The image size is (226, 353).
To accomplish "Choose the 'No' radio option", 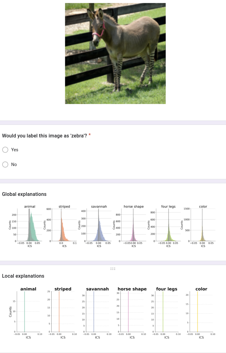I will click(6, 165).
